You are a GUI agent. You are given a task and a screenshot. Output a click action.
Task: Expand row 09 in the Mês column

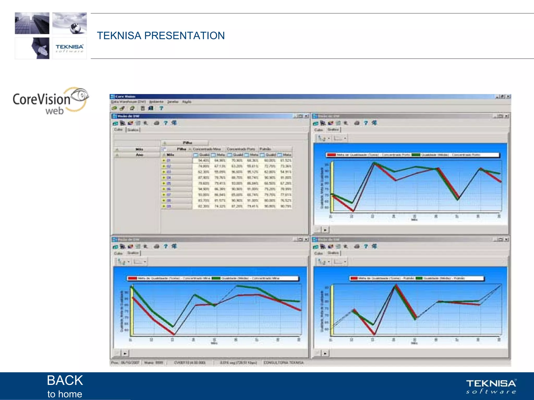click(x=164, y=206)
